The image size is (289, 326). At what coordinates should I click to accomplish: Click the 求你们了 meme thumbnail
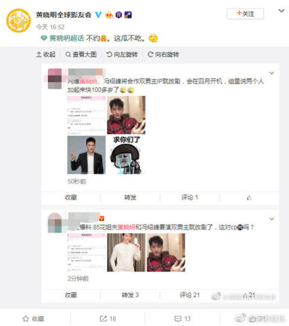pos(126,155)
